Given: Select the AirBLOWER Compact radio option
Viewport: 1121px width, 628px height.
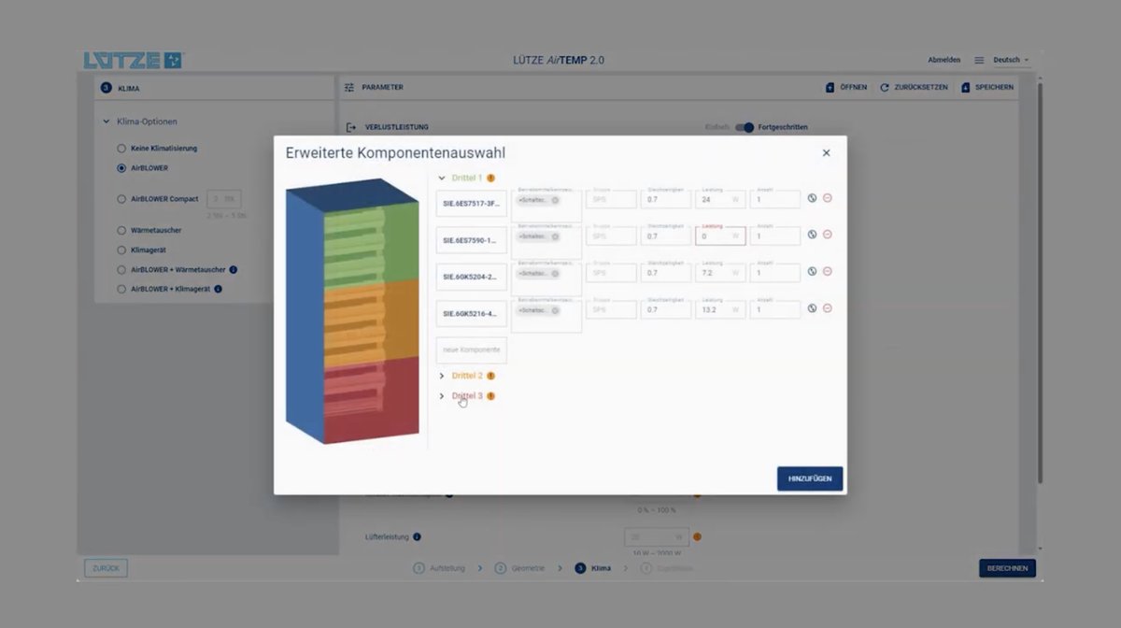Looking at the screenshot, I should click(x=121, y=199).
